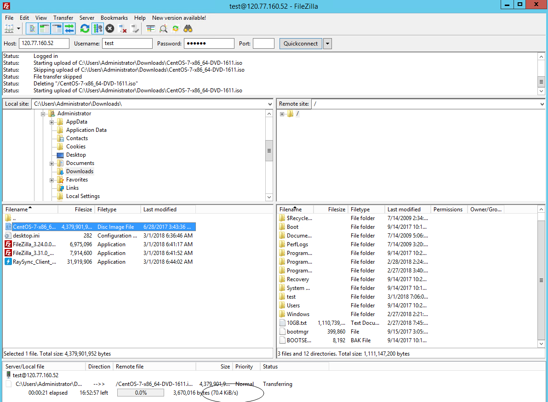Select the Desktop folder in local tree
Image resolution: width=548 pixels, height=402 pixels.
76,155
